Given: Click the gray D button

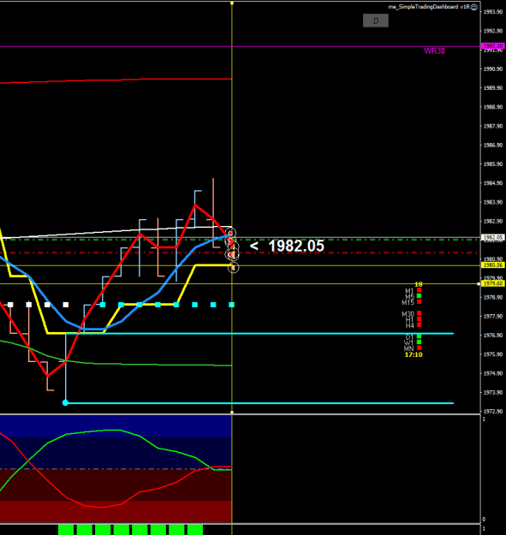Looking at the screenshot, I should click(375, 21).
